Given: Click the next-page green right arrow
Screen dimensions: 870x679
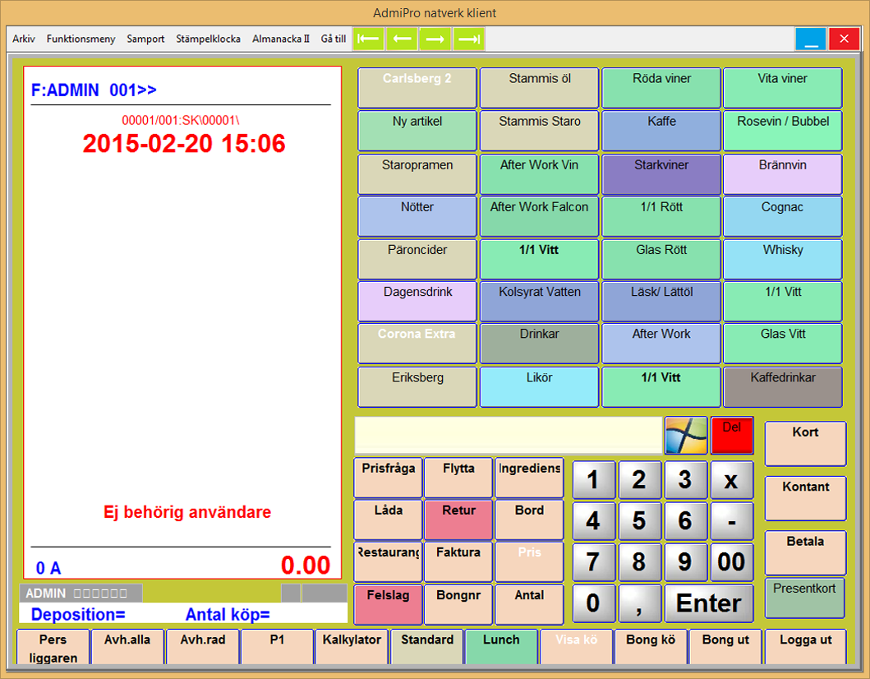Looking at the screenshot, I should [435, 39].
